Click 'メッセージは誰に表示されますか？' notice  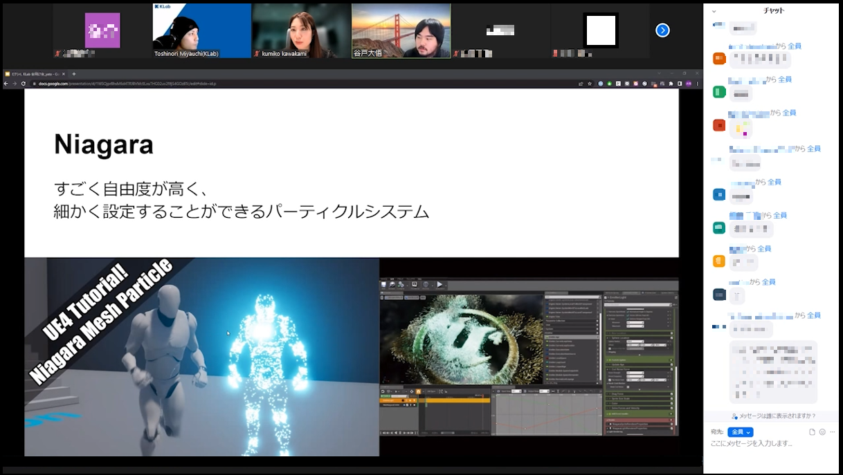pos(774,416)
